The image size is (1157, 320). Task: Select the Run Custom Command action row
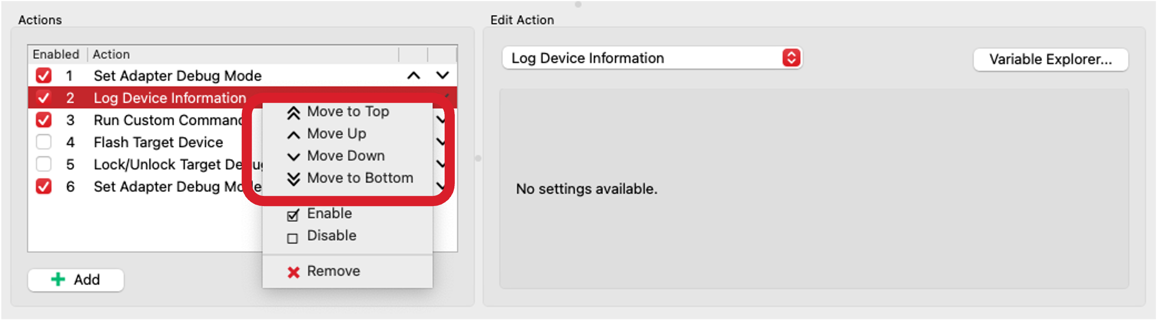pos(165,120)
